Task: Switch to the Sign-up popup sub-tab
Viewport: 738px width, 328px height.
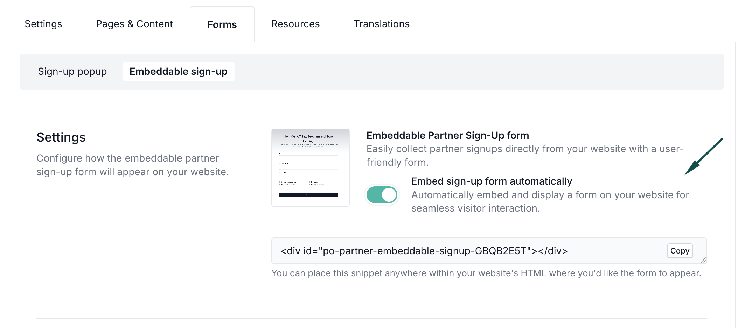Action: pyautogui.click(x=72, y=71)
